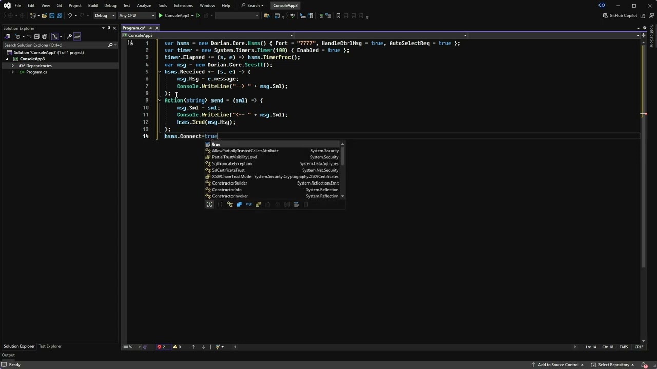Expand the Dependencies node

click(x=13, y=66)
